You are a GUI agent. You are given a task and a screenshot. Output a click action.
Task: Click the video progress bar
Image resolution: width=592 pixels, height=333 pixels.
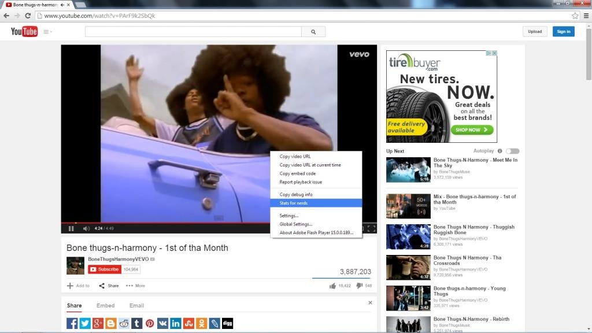tap(219, 223)
